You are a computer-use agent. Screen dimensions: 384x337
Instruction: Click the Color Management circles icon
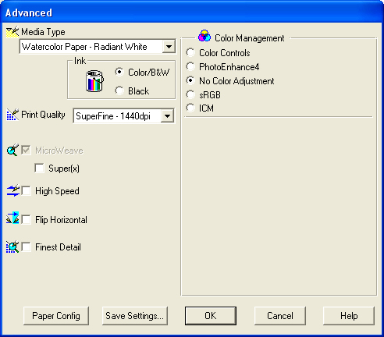pos(204,36)
